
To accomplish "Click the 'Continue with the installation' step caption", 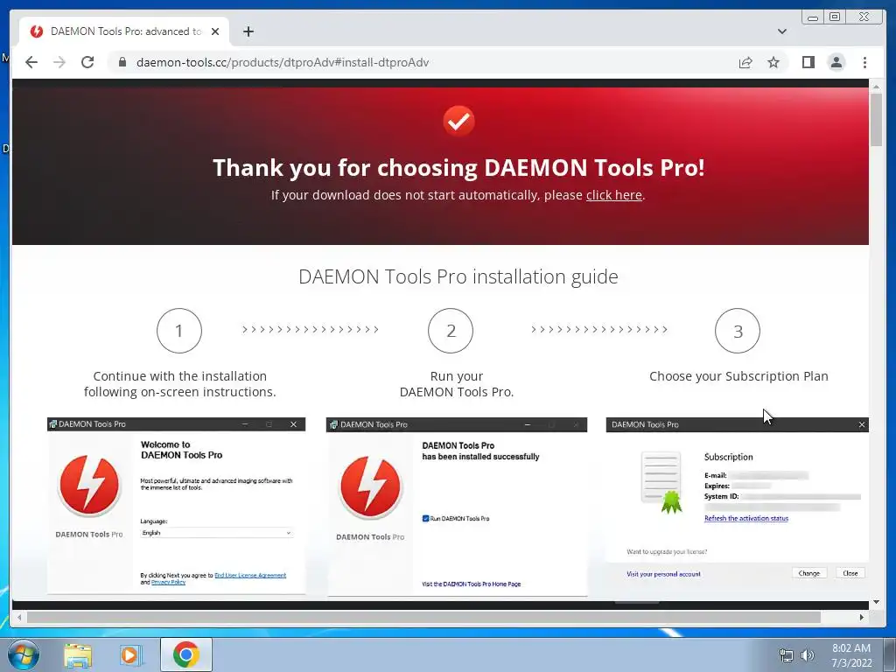I will tap(180, 384).
